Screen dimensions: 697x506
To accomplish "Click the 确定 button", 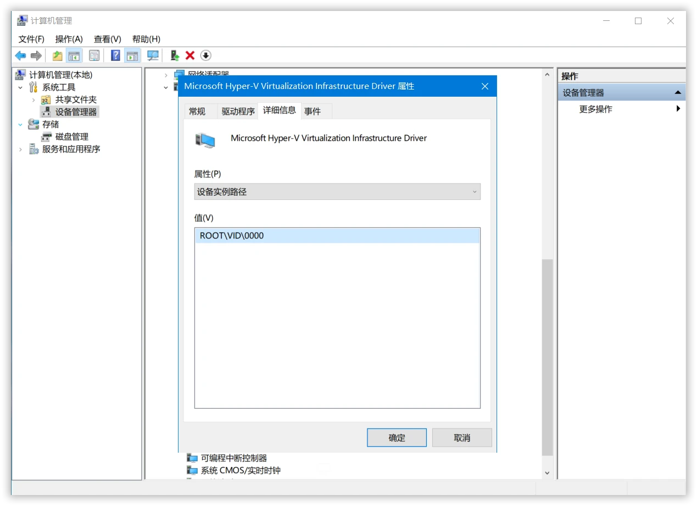I will point(397,437).
